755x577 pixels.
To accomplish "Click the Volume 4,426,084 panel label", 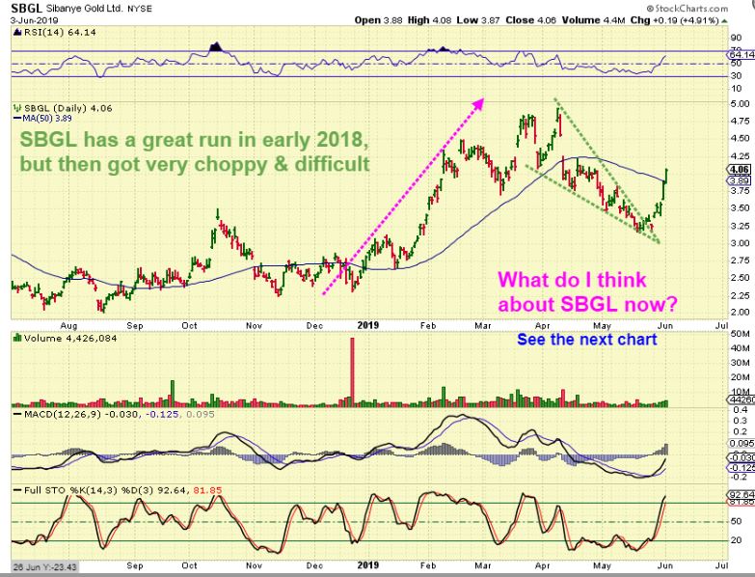I will [70, 338].
